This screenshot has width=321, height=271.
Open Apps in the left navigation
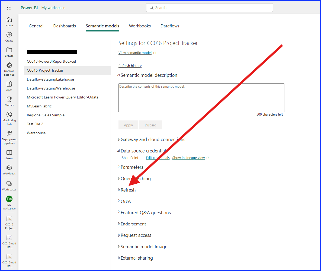[9, 86]
